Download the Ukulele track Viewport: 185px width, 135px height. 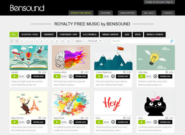pos(38,76)
